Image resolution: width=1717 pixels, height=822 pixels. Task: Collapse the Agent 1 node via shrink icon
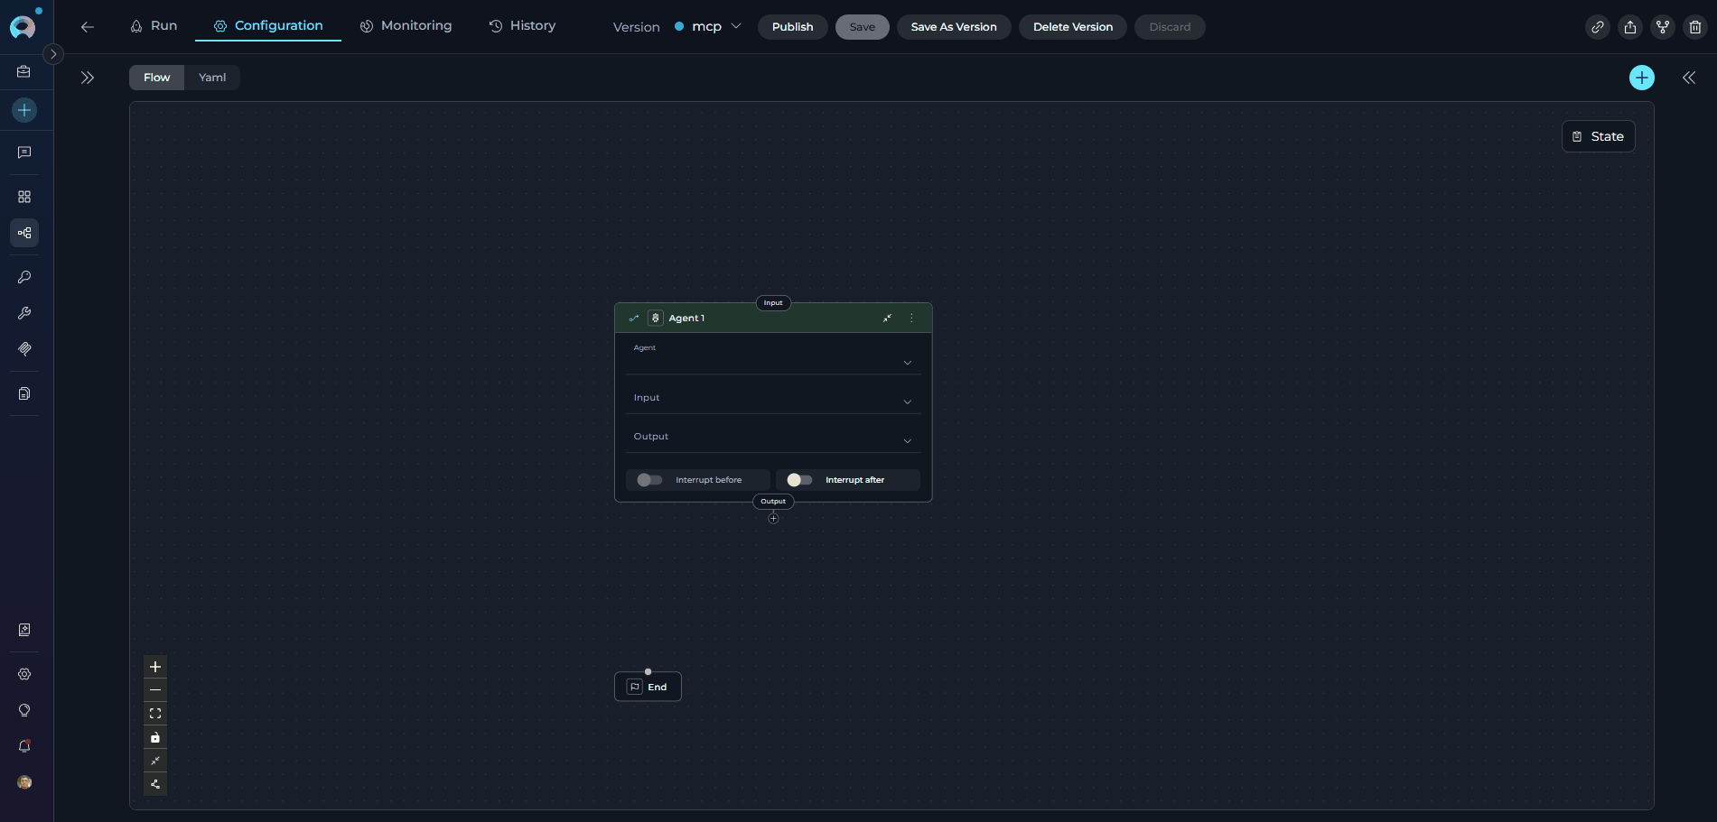click(x=887, y=318)
